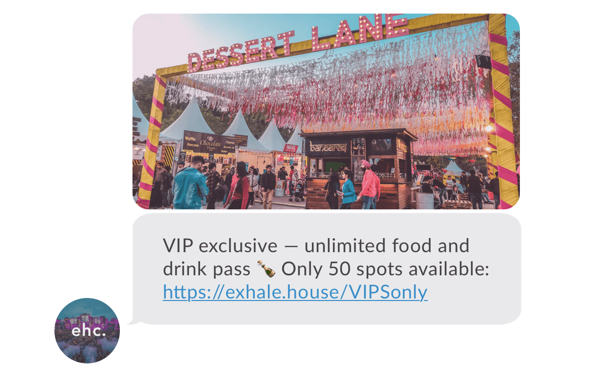
Task: Click the woman in red top
Action: pyautogui.click(x=238, y=186)
